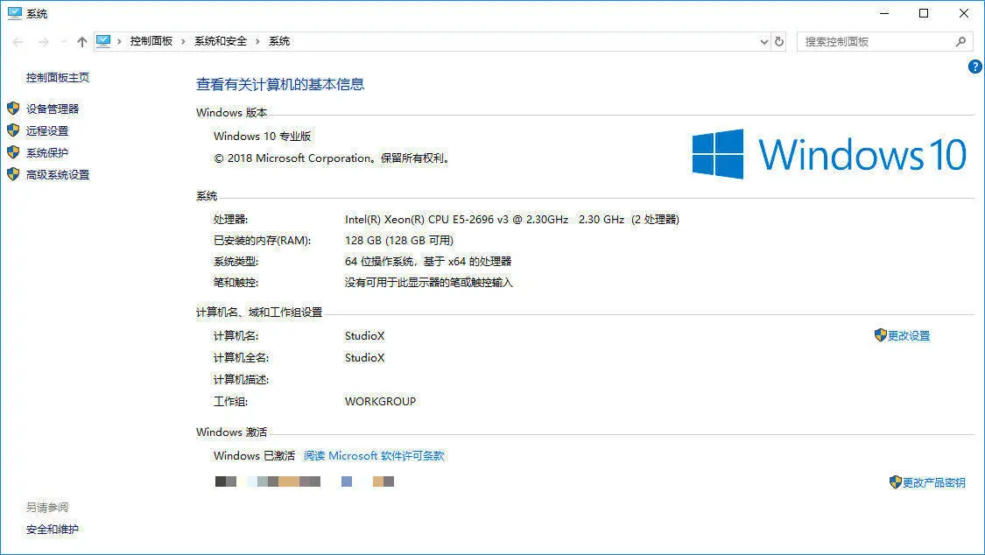Open 设备管理器 from sidebar
This screenshot has width=985, height=555.
pyautogui.click(x=53, y=109)
